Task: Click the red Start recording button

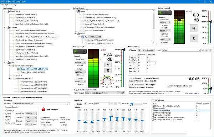Action: point(43,109)
